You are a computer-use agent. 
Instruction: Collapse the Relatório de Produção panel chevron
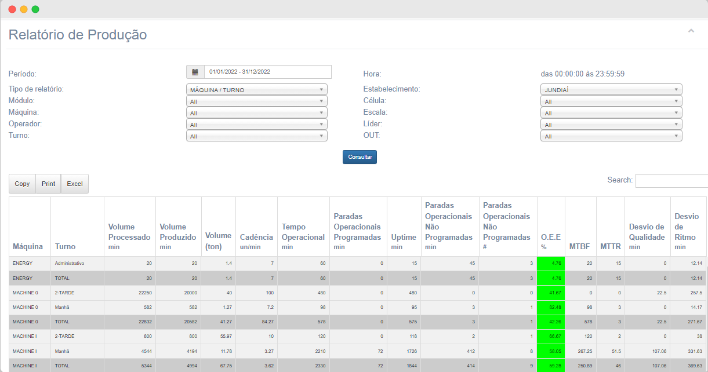pos(691,31)
